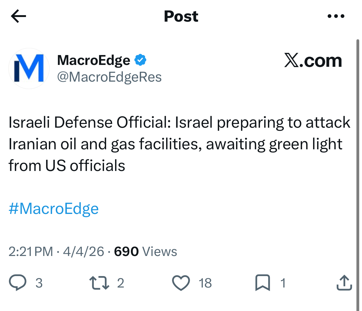362x311 pixels.
Task: Repost using the arrows icon
Action: click(x=99, y=283)
